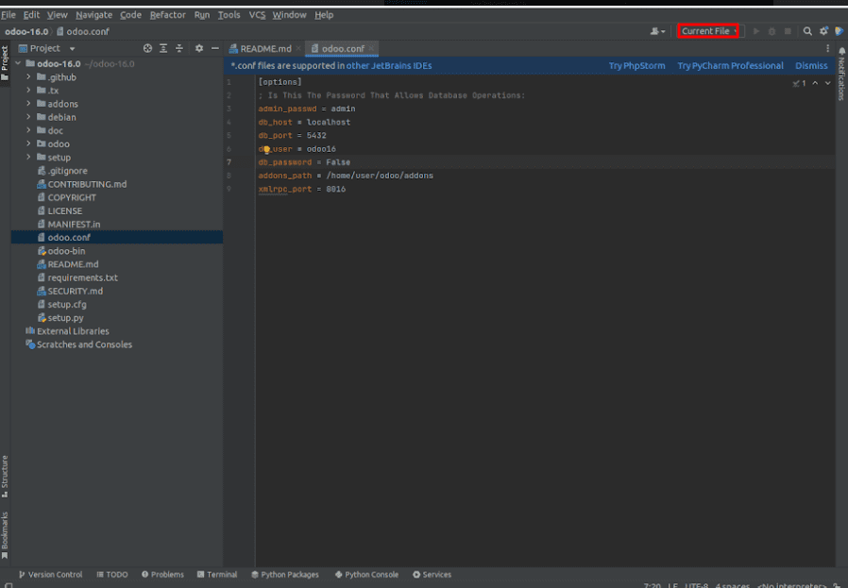Dismiss the .conf files banner

(810, 66)
